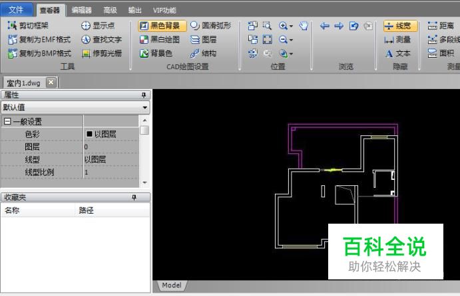Viewport: 460px width, 296px height.
Task: Select the Clip Frame (剪切框架) tool
Action: tap(28, 26)
